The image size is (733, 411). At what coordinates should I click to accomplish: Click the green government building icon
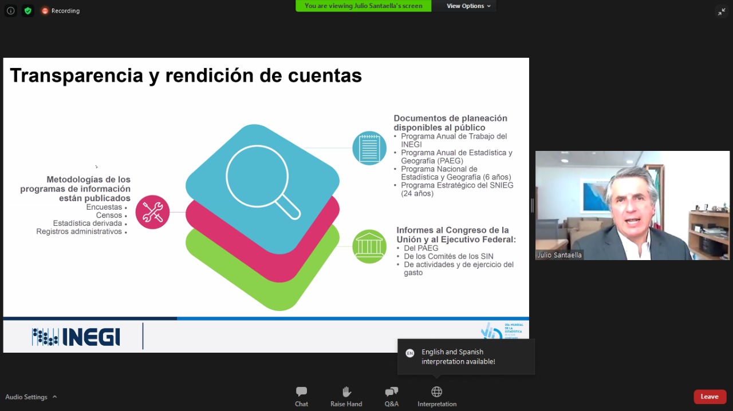click(369, 246)
